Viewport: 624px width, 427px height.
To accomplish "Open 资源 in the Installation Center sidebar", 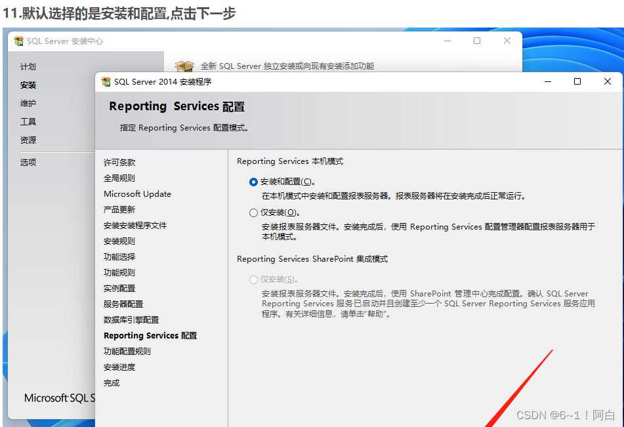I will pyautogui.click(x=28, y=140).
